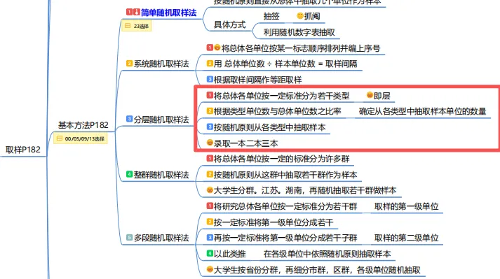500x279 pixels.
Task: Click priority 2 marker on 系统随机取样法
Action: [129, 64]
